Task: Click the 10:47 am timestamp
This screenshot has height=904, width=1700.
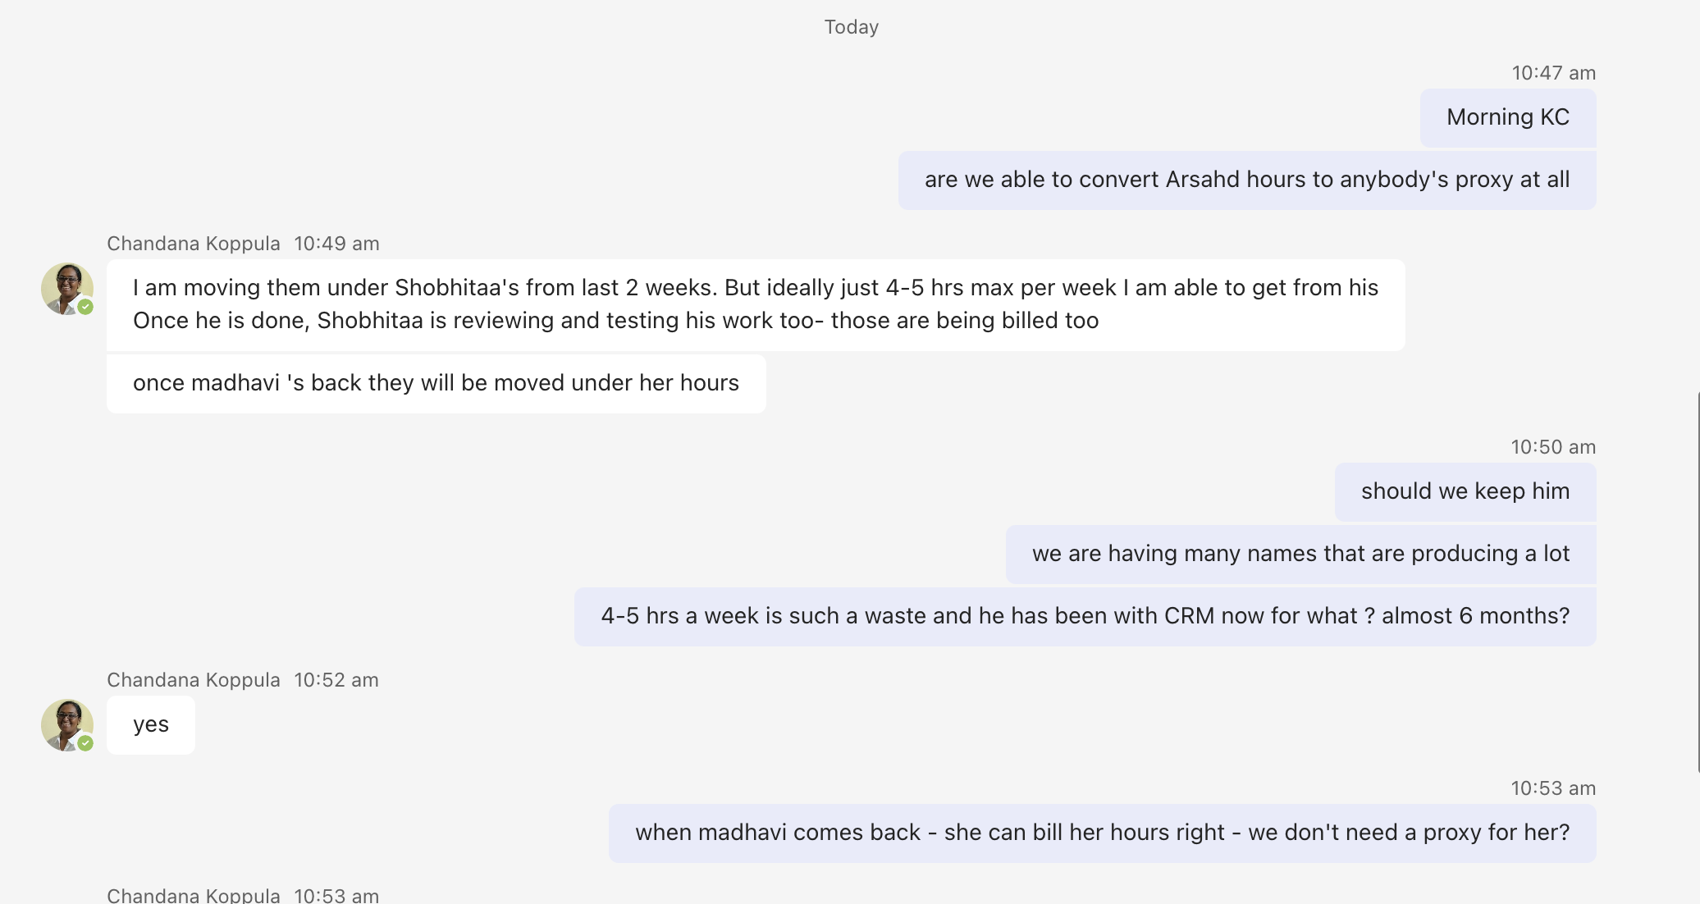Action: (x=1553, y=73)
